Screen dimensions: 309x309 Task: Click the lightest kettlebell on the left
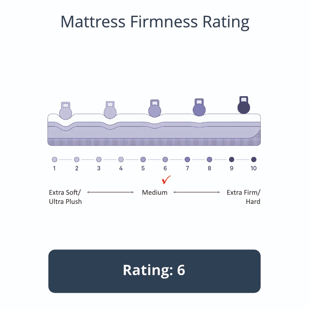coord(66,111)
